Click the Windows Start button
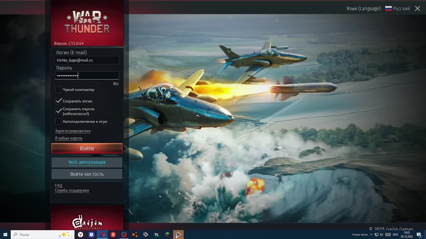426x239 pixels. click(5, 235)
